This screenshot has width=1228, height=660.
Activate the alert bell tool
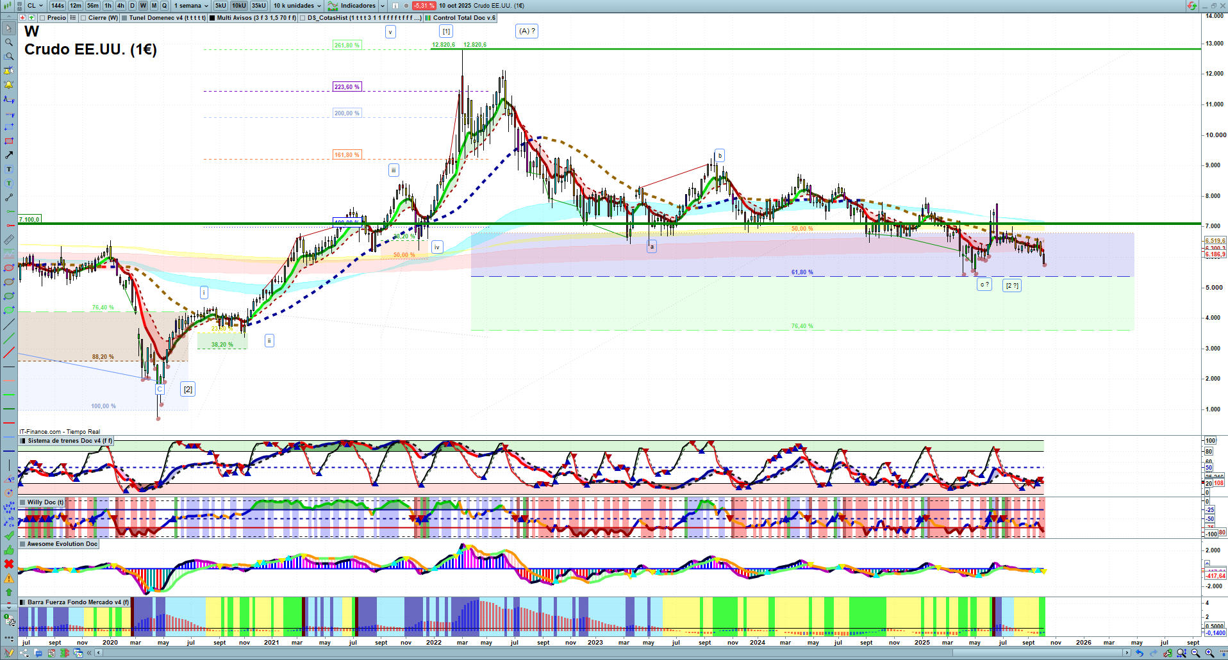pos(8,85)
